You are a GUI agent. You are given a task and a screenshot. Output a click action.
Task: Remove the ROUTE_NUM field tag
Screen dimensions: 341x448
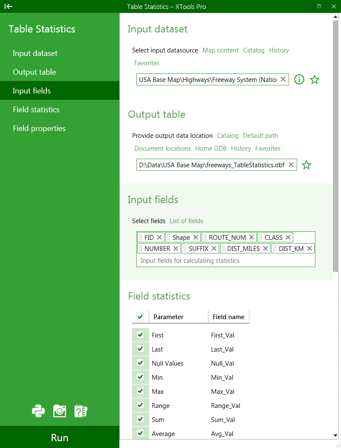[251, 237]
